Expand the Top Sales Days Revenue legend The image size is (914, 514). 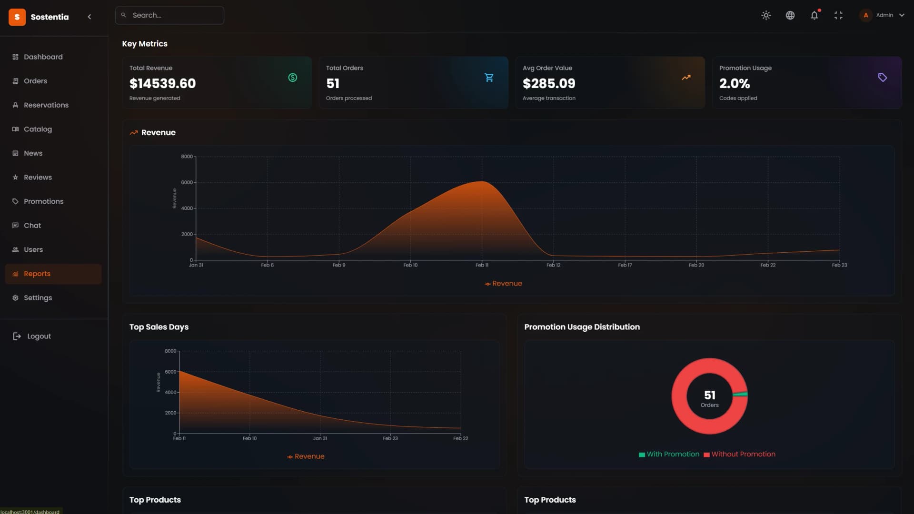(x=305, y=456)
